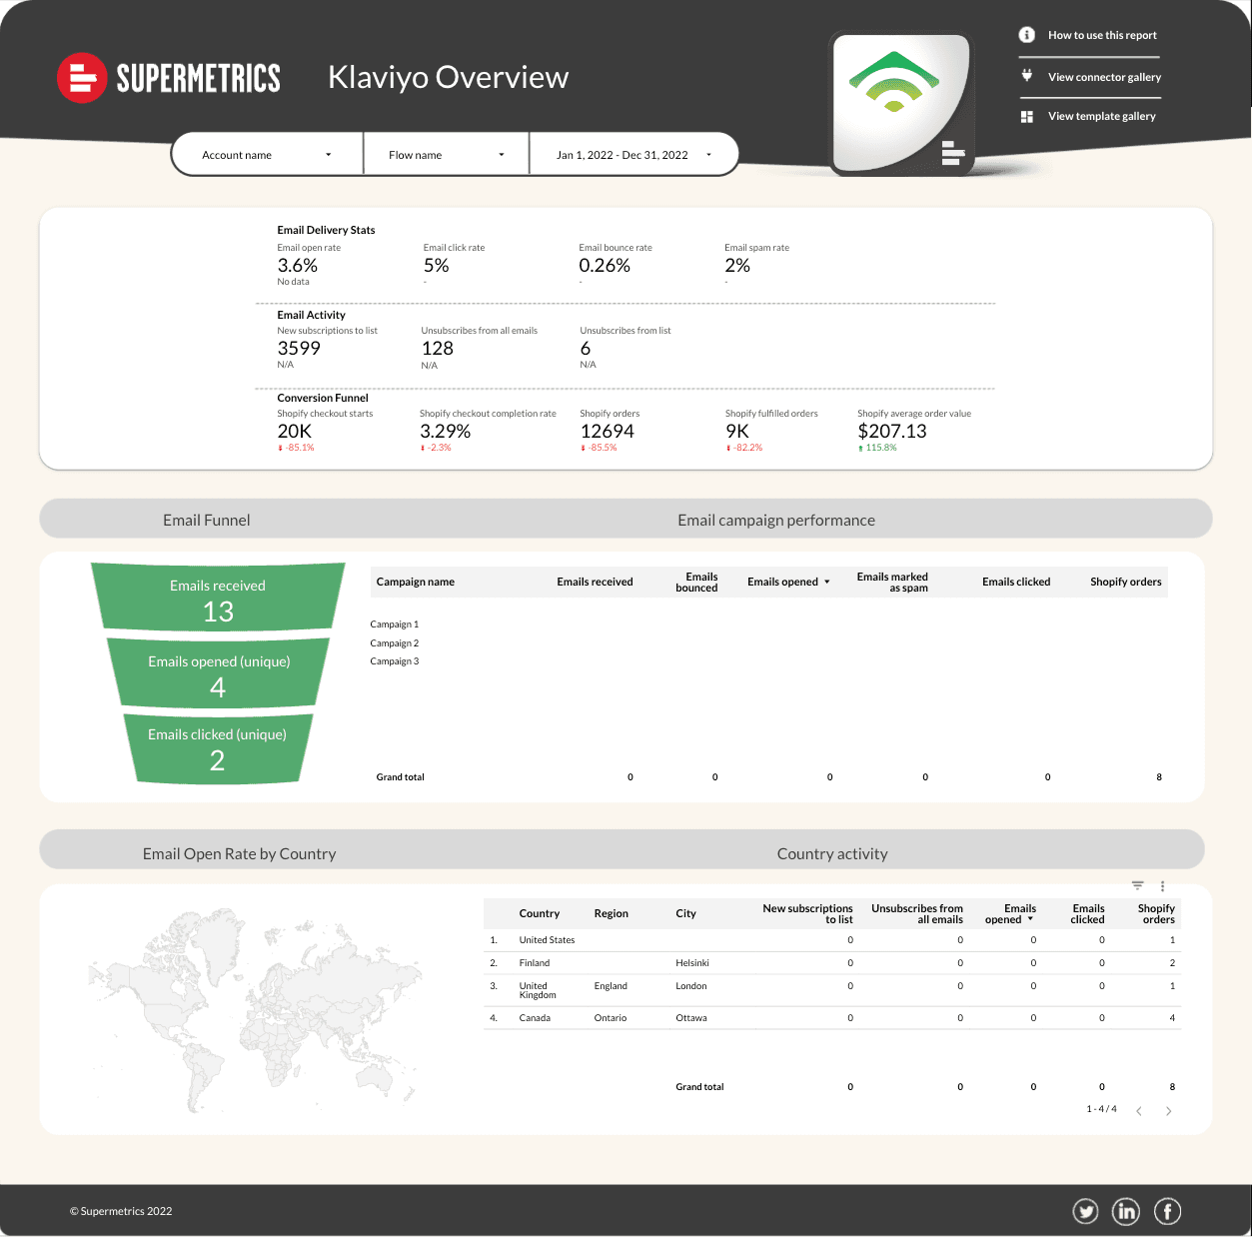This screenshot has width=1252, height=1237.
Task: Click the plug icon for connector gallery
Action: point(1026,76)
